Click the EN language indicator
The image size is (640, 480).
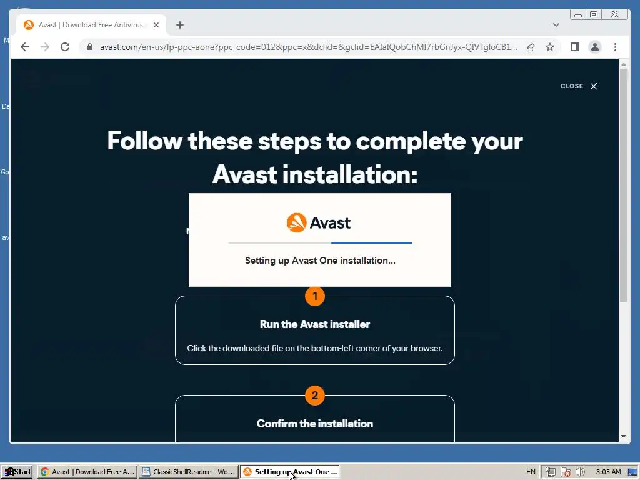pyautogui.click(x=531, y=472)
